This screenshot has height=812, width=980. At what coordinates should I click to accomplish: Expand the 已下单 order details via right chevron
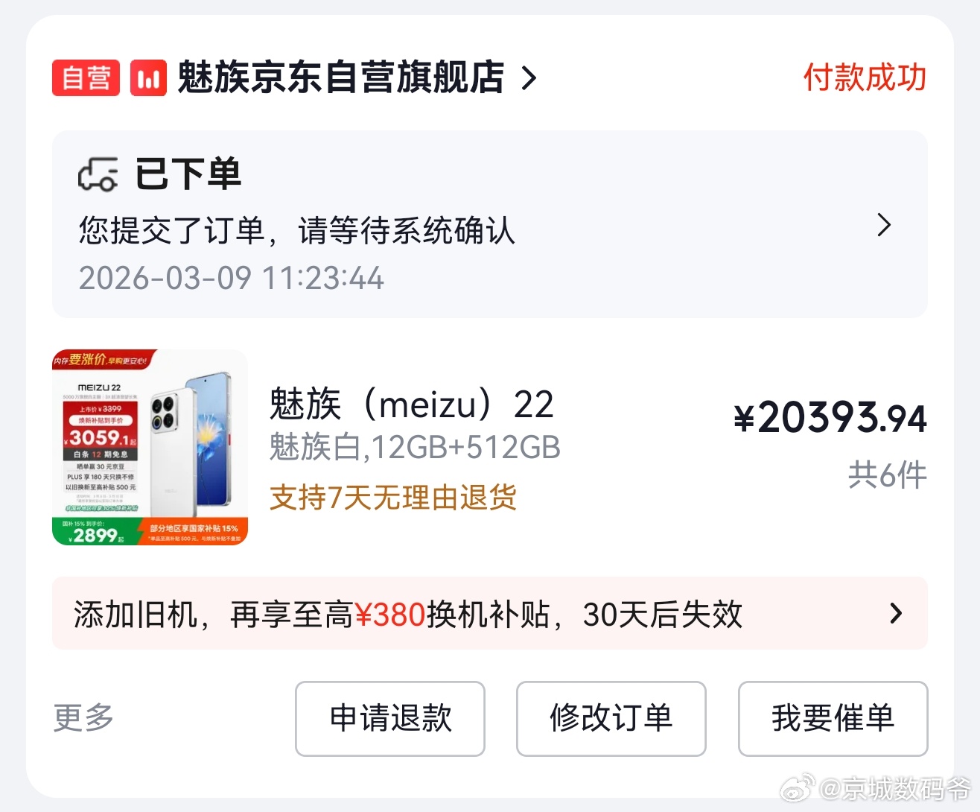tap(884, 224)
